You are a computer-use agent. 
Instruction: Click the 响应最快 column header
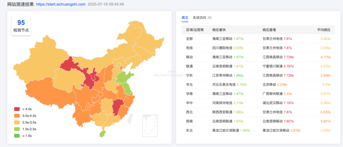pos(218,30)
